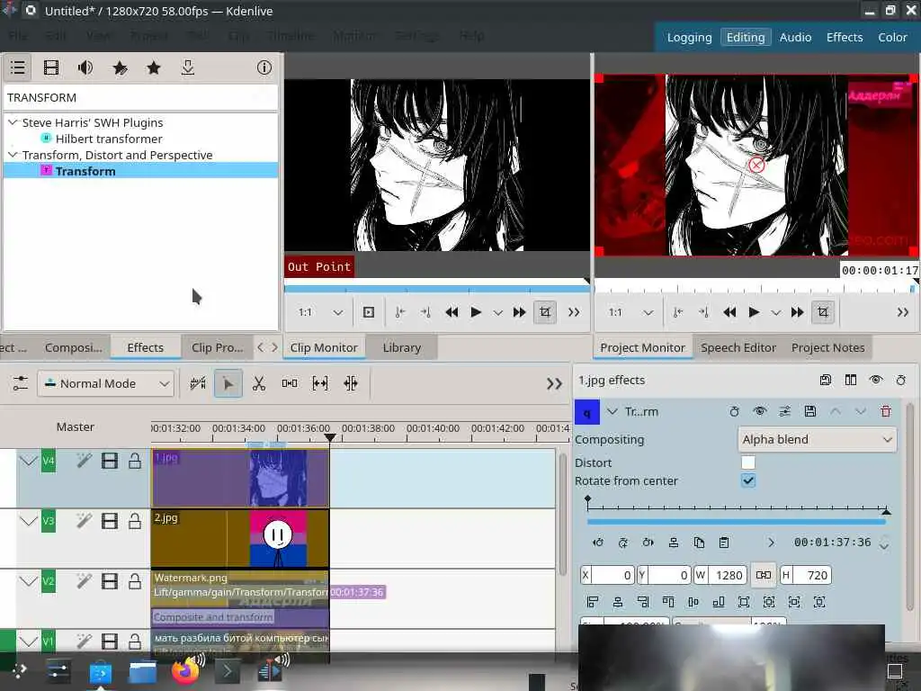Lock track V4
The width and height of the screenshot is (921, 691).
135,462
